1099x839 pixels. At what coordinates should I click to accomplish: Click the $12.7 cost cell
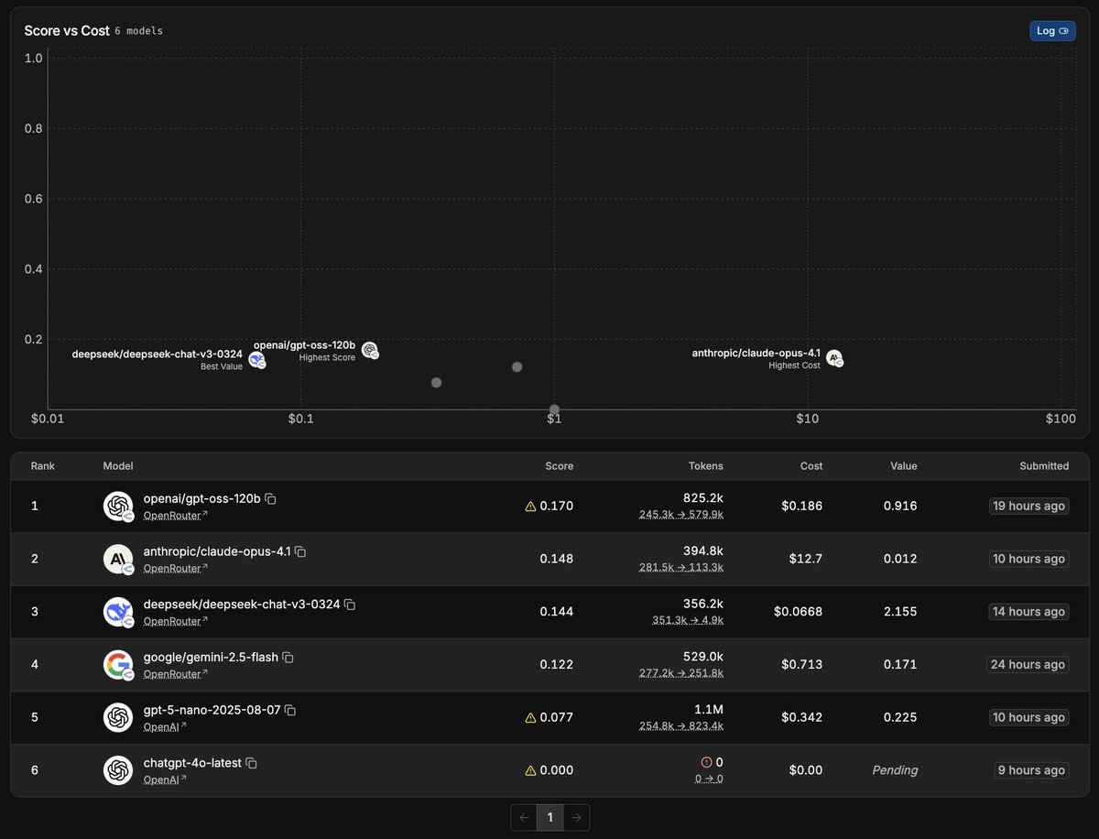805,559
